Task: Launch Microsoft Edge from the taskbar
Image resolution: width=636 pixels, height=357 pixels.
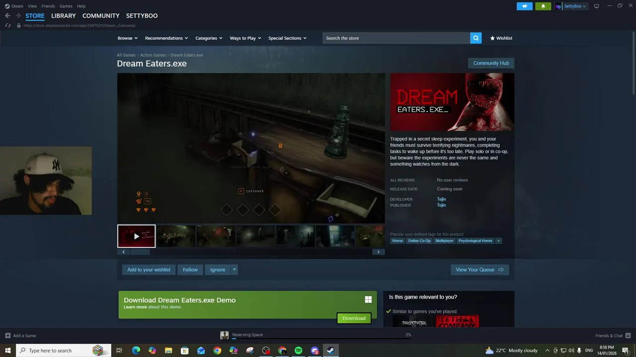Action: [x=136, y=351]
